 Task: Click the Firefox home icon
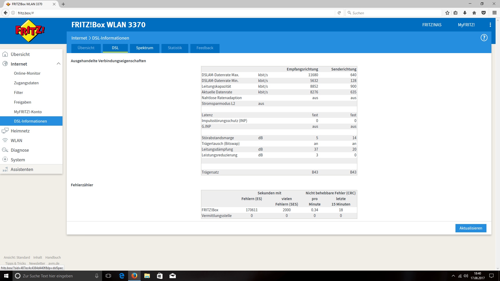pos(474,13)
